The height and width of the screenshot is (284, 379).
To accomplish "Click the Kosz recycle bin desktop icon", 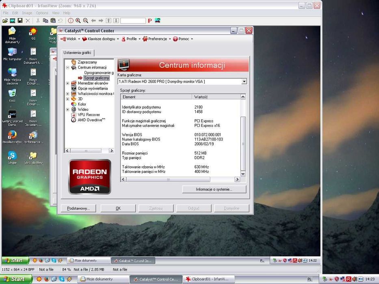I will (x=12, y=95).
